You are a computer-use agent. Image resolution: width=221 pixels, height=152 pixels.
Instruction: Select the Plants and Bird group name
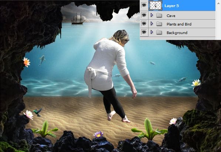click(179, 24)
